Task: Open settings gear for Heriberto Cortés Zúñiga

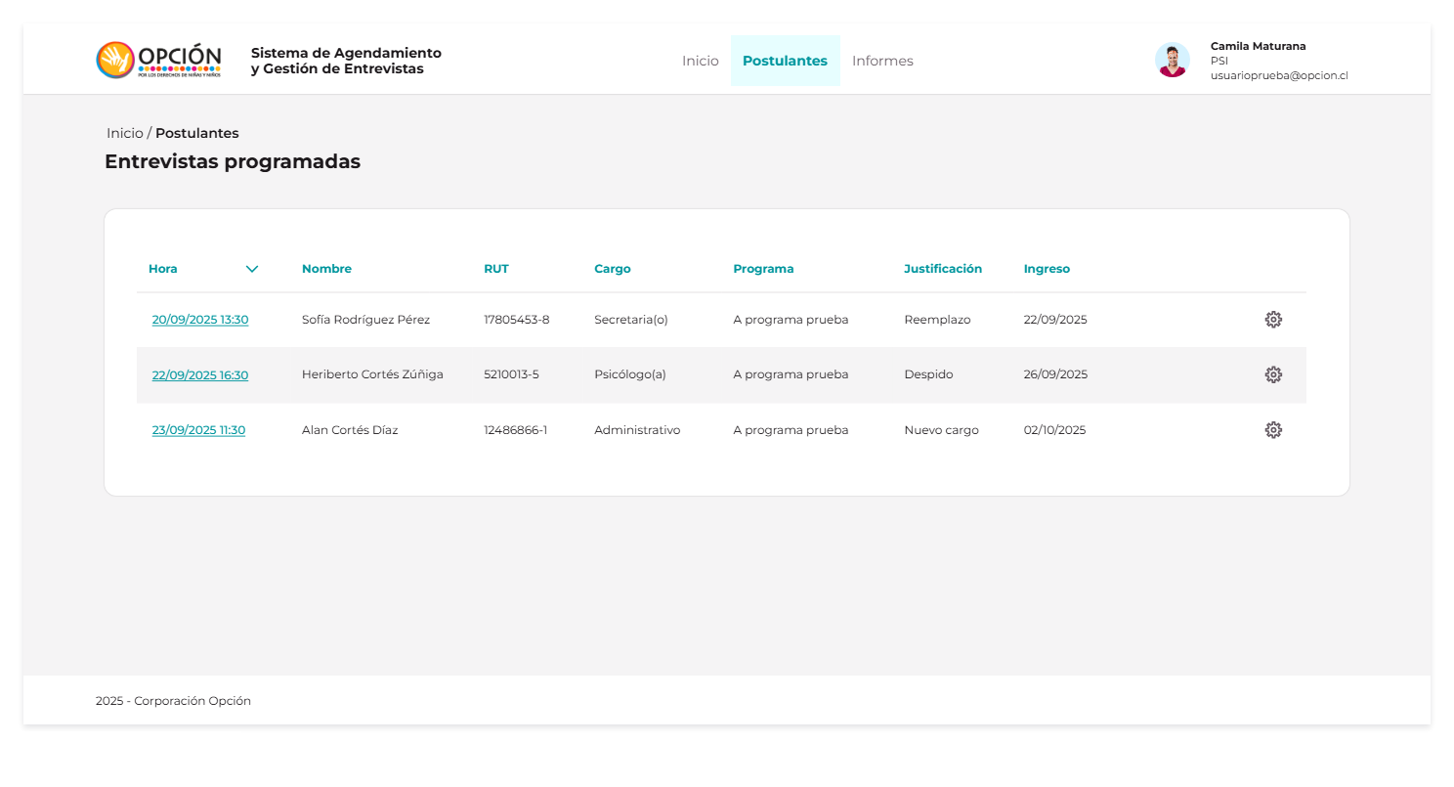Action: point(1273,374)
